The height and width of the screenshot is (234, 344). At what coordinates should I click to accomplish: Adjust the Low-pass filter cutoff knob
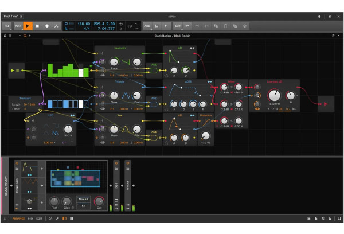click(275, 95)
